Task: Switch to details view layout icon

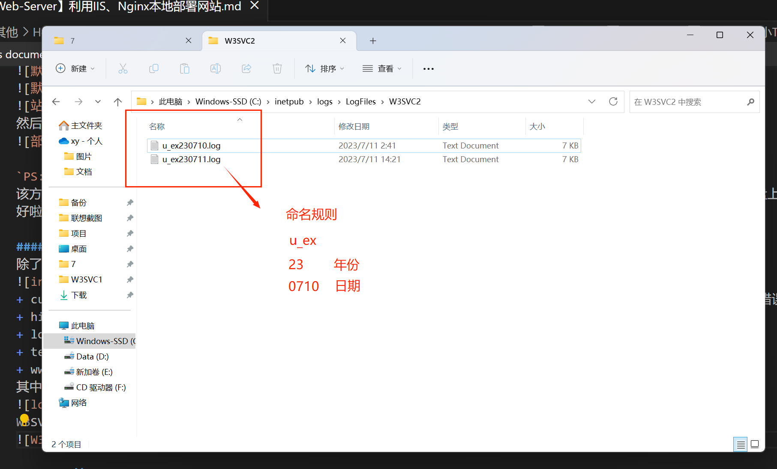Action: [741, 445]
